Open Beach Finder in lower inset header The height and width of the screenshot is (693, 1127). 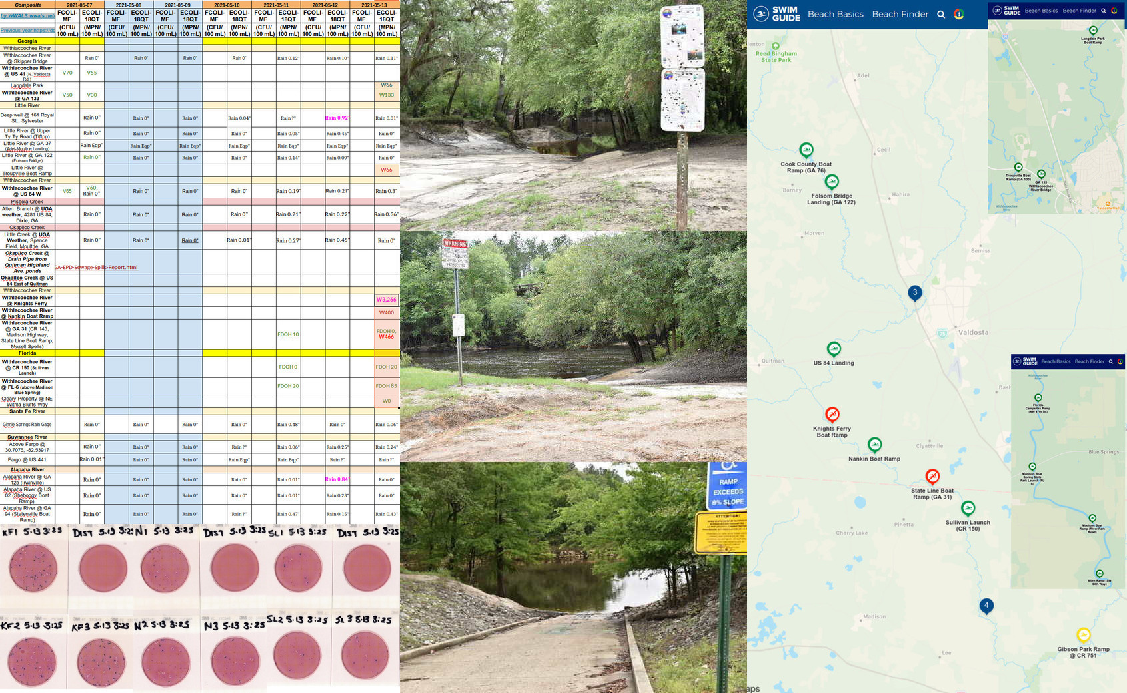point(1089,361)
